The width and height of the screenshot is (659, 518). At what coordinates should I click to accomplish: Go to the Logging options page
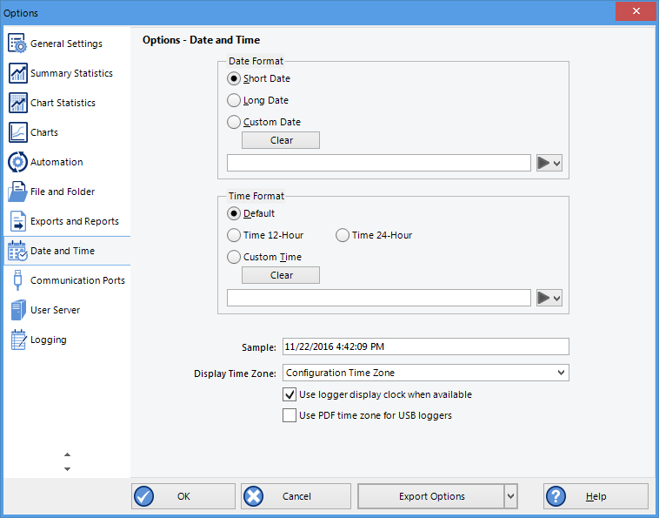[49, 340]
